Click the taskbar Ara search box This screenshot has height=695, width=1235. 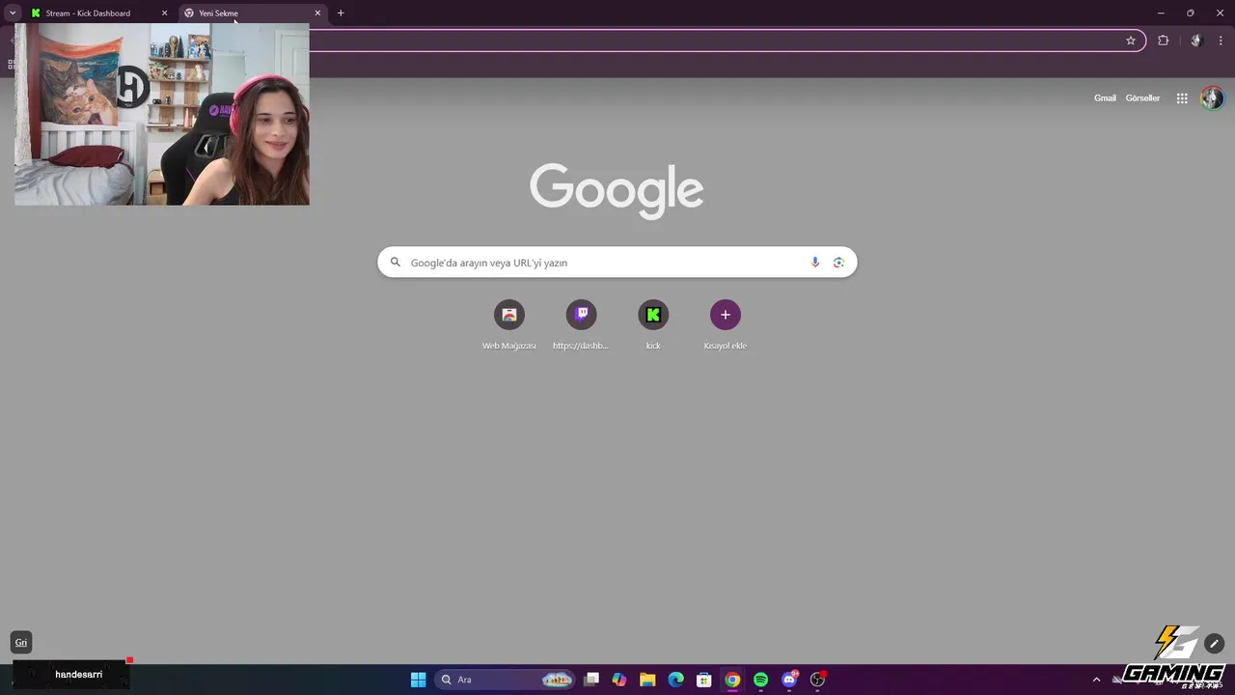point(505,680)
